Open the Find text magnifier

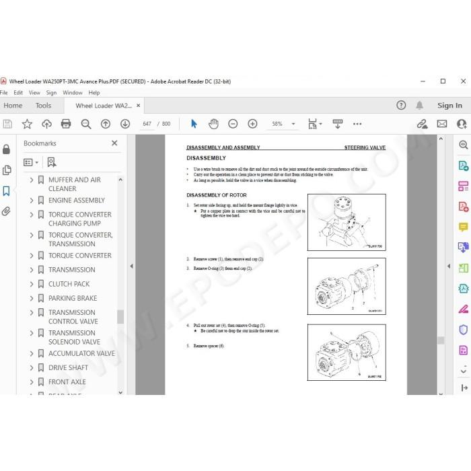click(86, 124)
